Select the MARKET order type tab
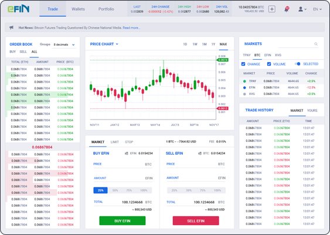Screen dimensions: 330x235 (x=98, y=142)
